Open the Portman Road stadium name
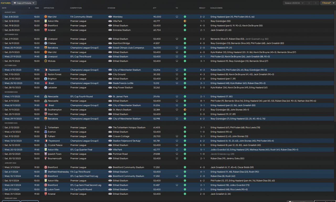The width and height of the screenshot is (336, 202). coord(120,154)
